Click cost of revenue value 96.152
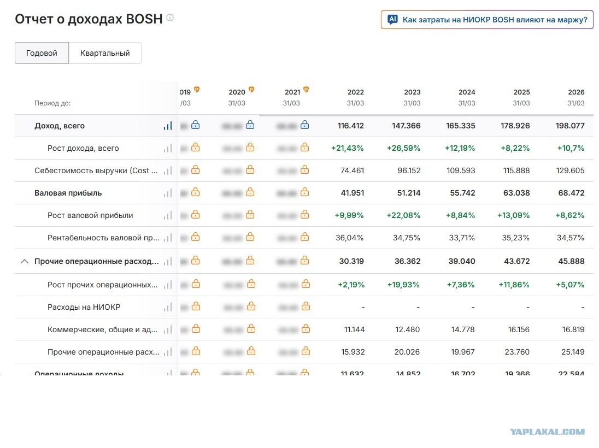The height and width of the screenshot is (448, 599). pos(409,170)
